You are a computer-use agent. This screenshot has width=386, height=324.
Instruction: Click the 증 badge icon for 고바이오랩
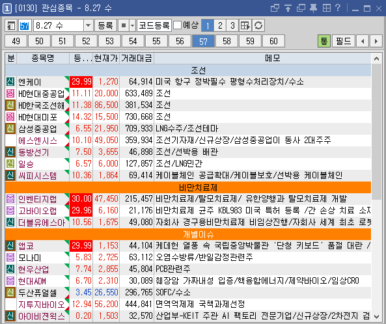pos(10,210)
